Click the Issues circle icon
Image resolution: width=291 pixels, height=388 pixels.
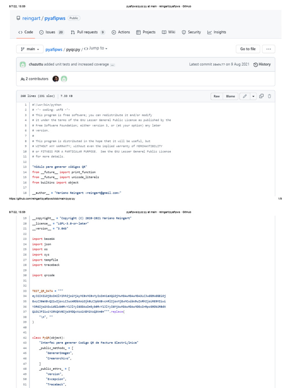tap(41, 33)
